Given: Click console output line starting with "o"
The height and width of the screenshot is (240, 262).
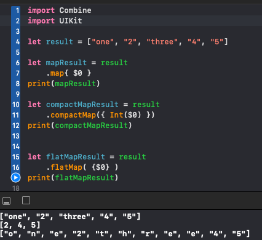Looking at the screenshot, I should tap(125, 234).
